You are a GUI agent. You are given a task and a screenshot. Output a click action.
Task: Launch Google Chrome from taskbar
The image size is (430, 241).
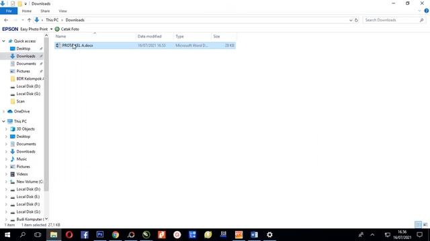click(116, 235)
